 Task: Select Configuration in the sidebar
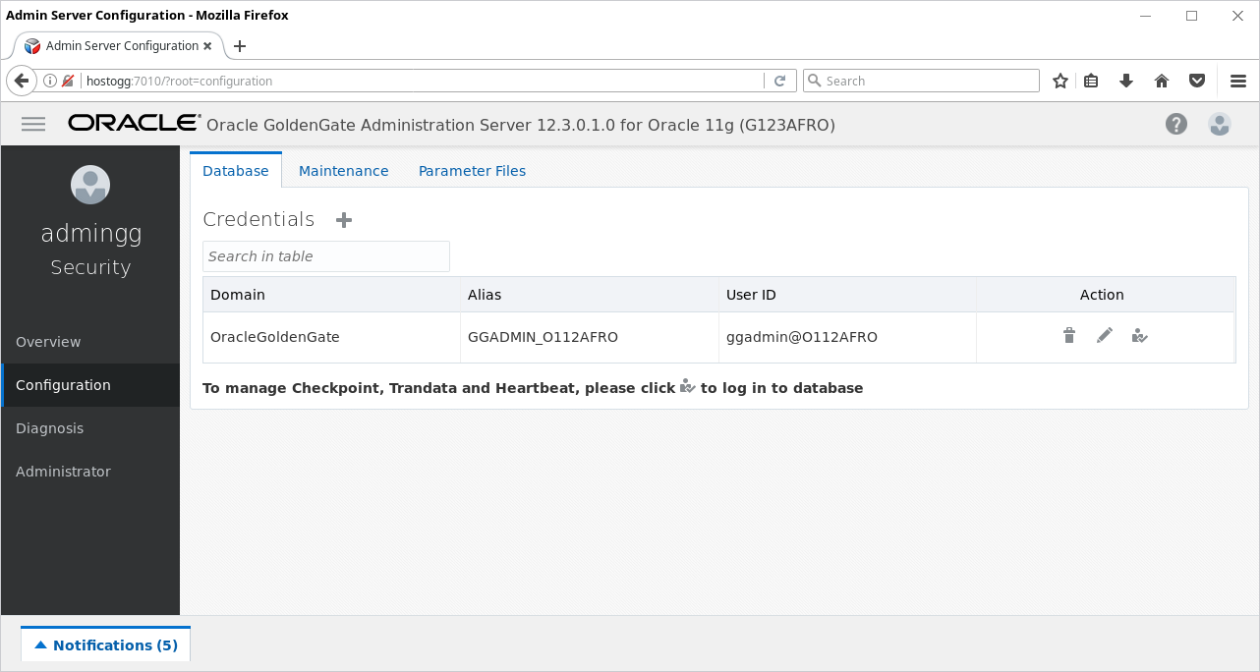[x=90, y=385]
